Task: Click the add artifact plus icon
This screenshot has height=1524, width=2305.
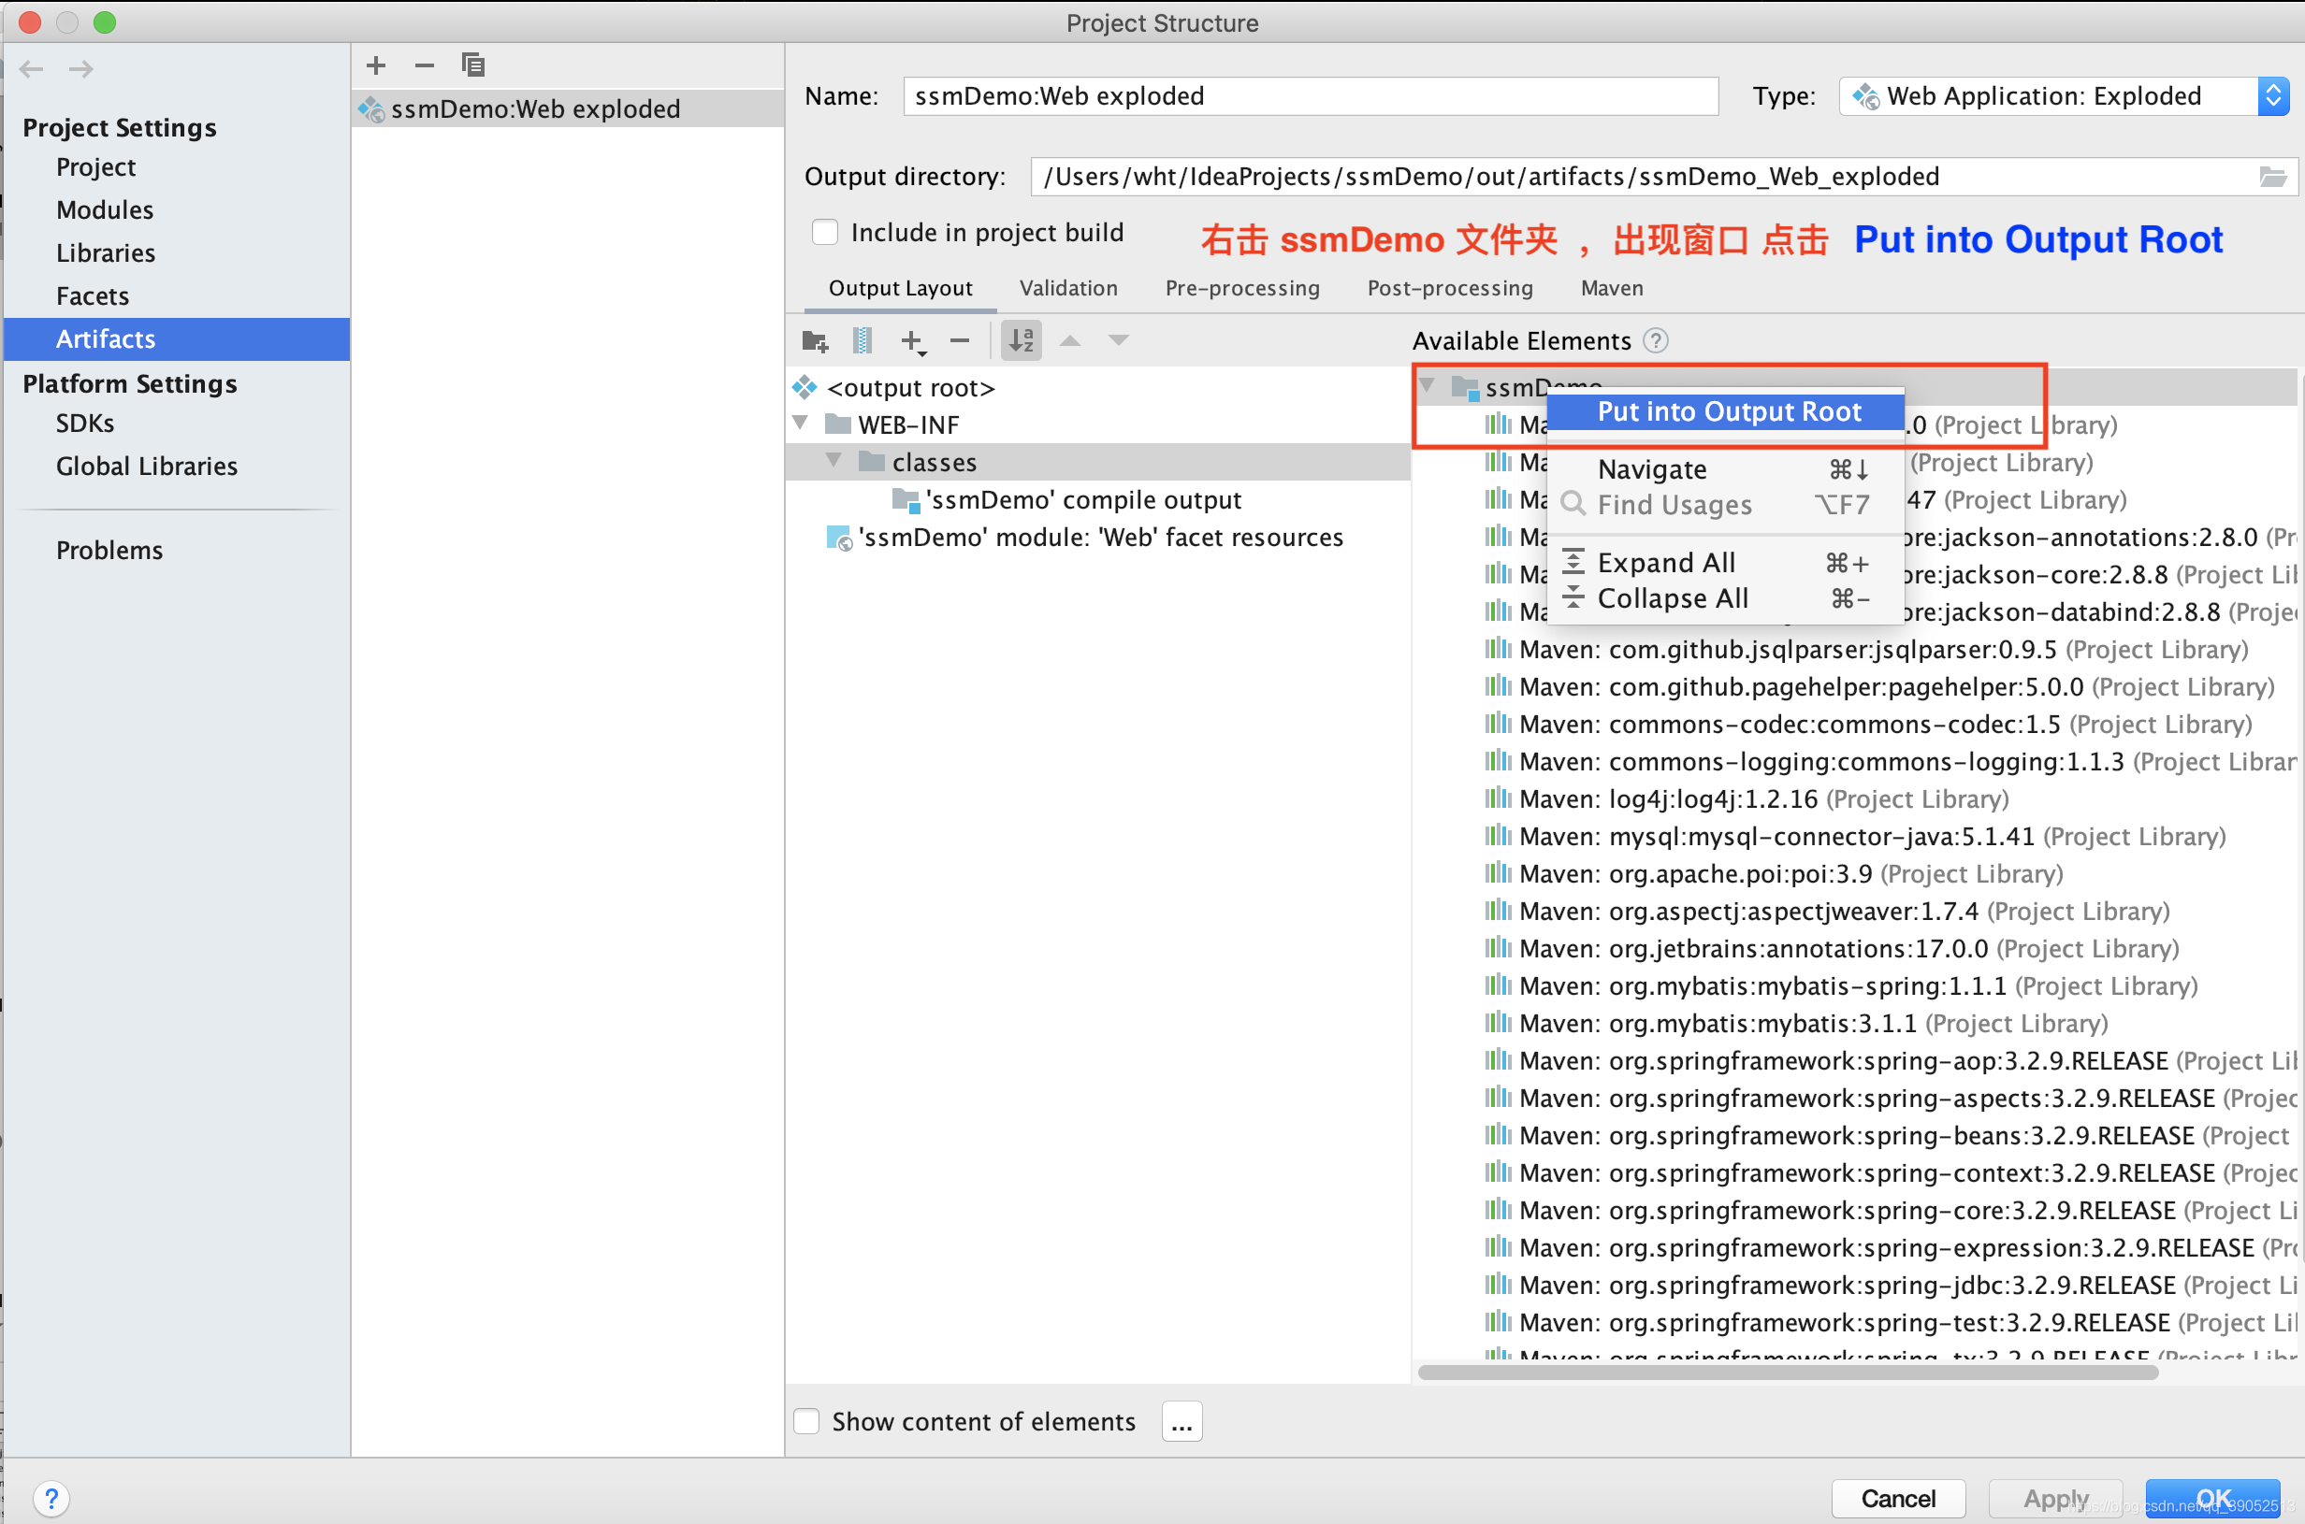Action: coord(376,65)
